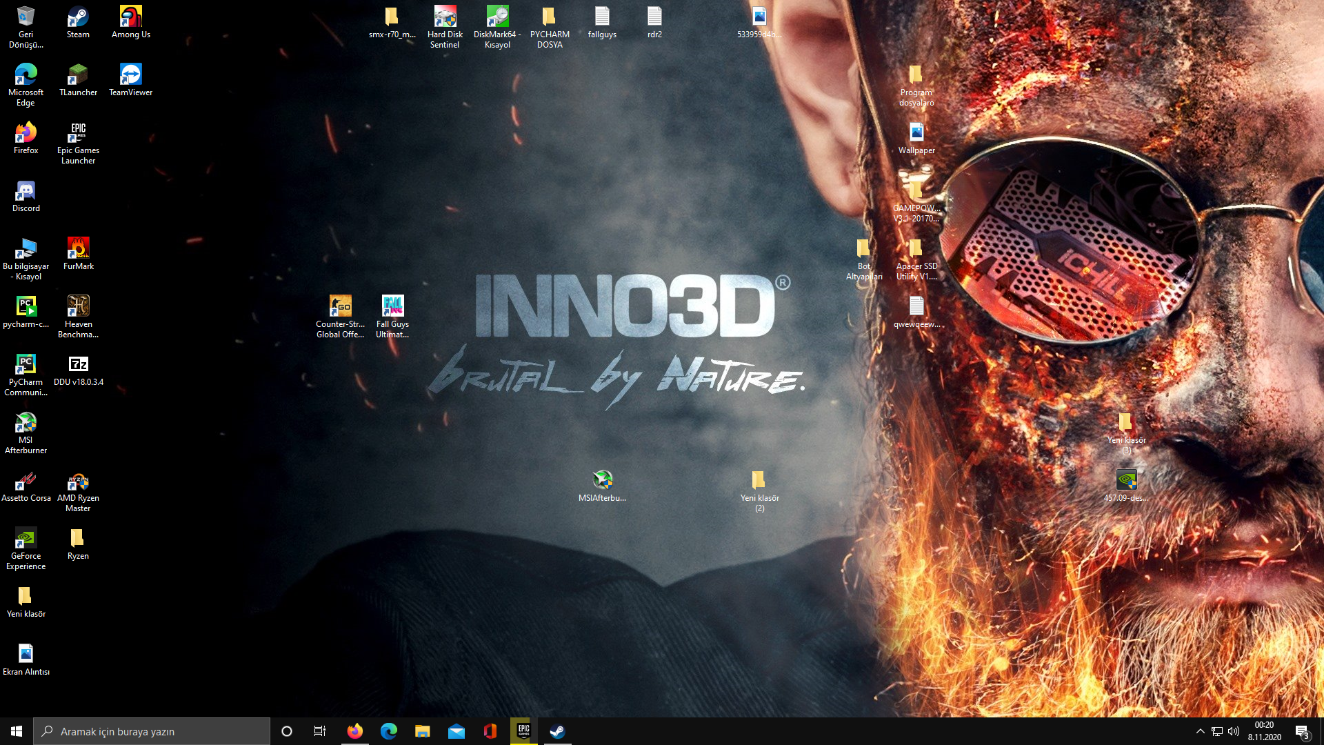Open File Explorer from the taskbar

(x=423, y=731)
